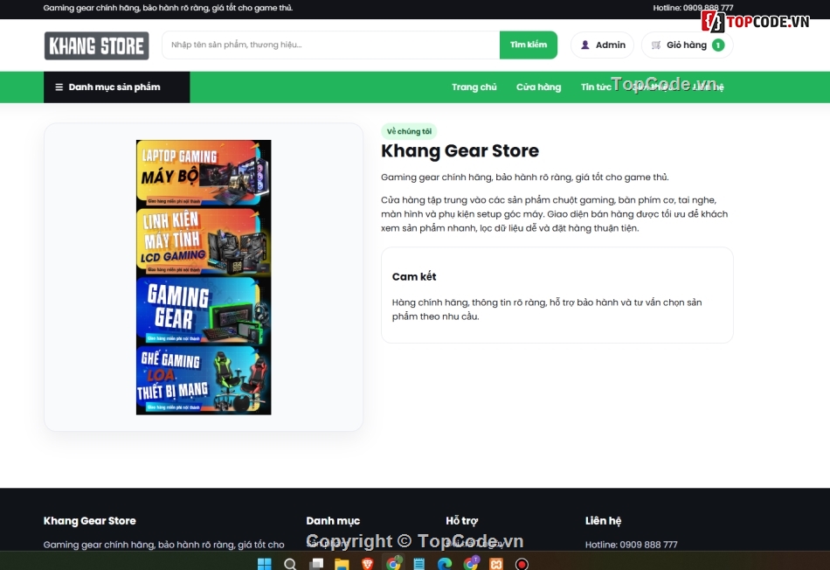
Task: Focus the product search input field
Action: click(331, 45)
